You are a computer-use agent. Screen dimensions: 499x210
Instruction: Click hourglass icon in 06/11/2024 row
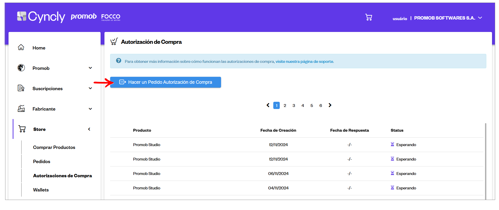(x=392, y=173)
